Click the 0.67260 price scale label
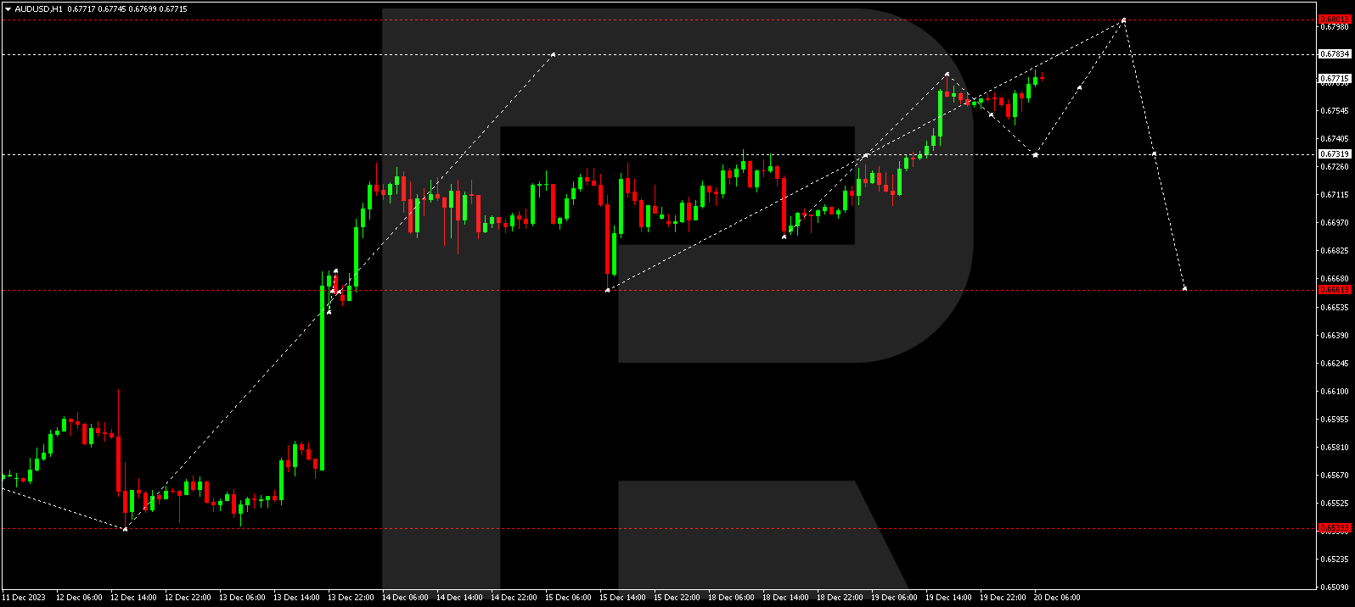Image resolution: width=1355 pixels, height=607 pixels. tap(1334, 166)
